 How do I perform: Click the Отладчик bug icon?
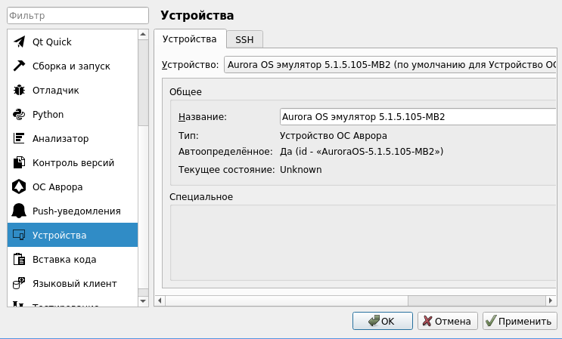[x=20, y=90]
